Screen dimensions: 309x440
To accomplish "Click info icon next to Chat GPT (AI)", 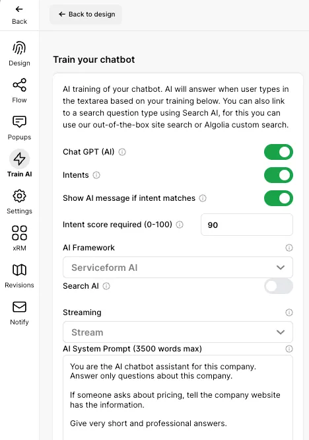I will coord(122,152).
